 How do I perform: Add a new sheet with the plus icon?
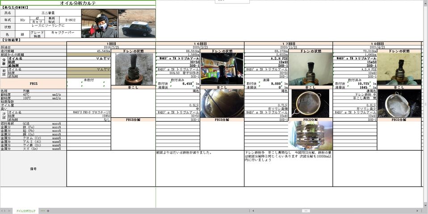point(48,211)
